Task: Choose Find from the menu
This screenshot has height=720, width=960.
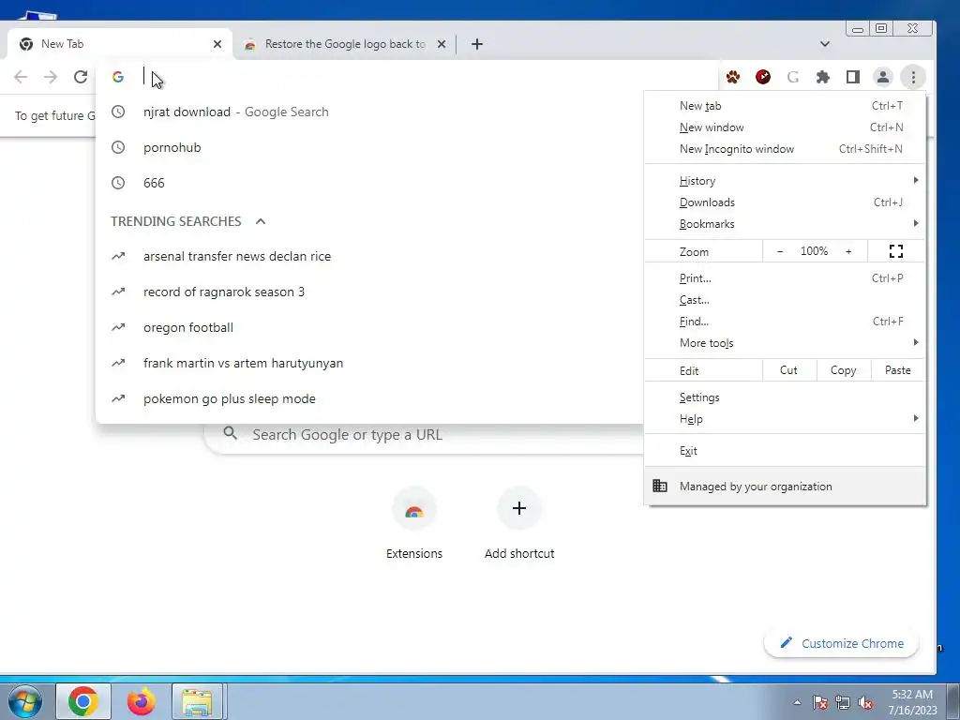Action: 785,322
